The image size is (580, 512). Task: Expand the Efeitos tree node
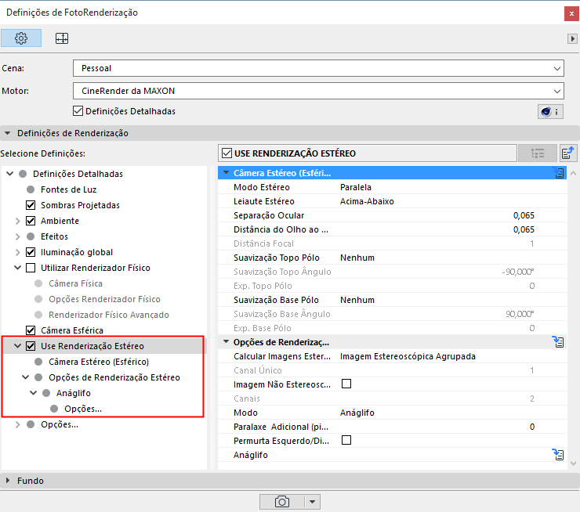tap(17, 236)
